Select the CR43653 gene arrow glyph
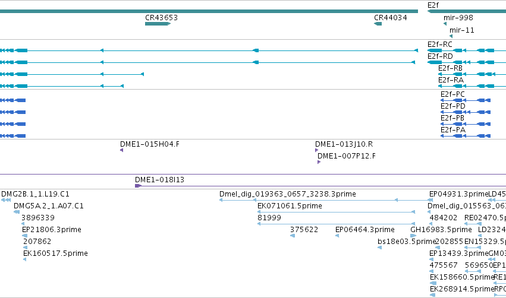Screen dimensions: 506x298 158,24
